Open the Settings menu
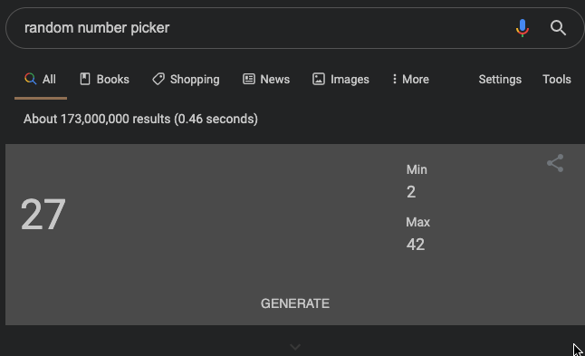Screen dimensions: 585x356 click(x=500, y=80)
